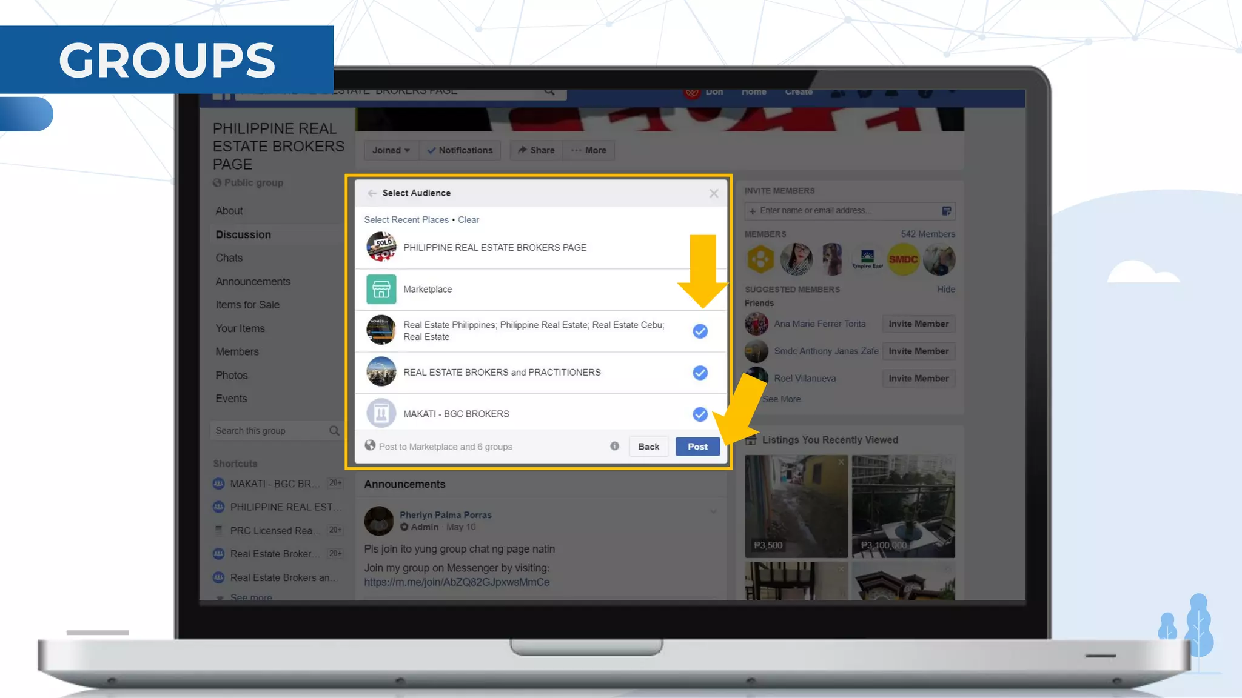Expand the announcement post options chevron
This screenshot has height=698, width=1242.
tap(713, 512)
